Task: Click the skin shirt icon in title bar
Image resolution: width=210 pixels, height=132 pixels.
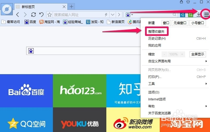Action: [x=188, y=2]
